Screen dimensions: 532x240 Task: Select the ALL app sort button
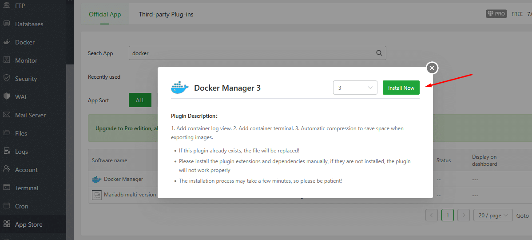[x=140, y=100]
